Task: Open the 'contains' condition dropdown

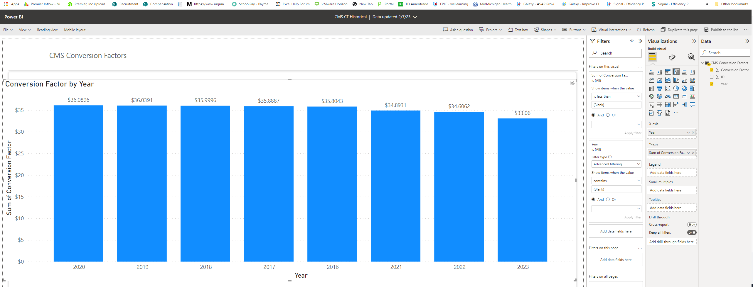Action: [616, 181]
